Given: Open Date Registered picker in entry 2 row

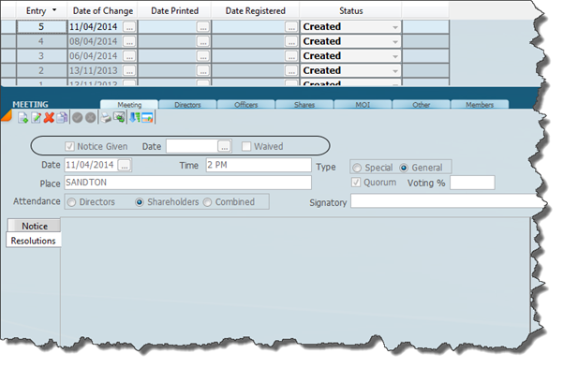Looking at the screenshot, I should coord(291,71).
